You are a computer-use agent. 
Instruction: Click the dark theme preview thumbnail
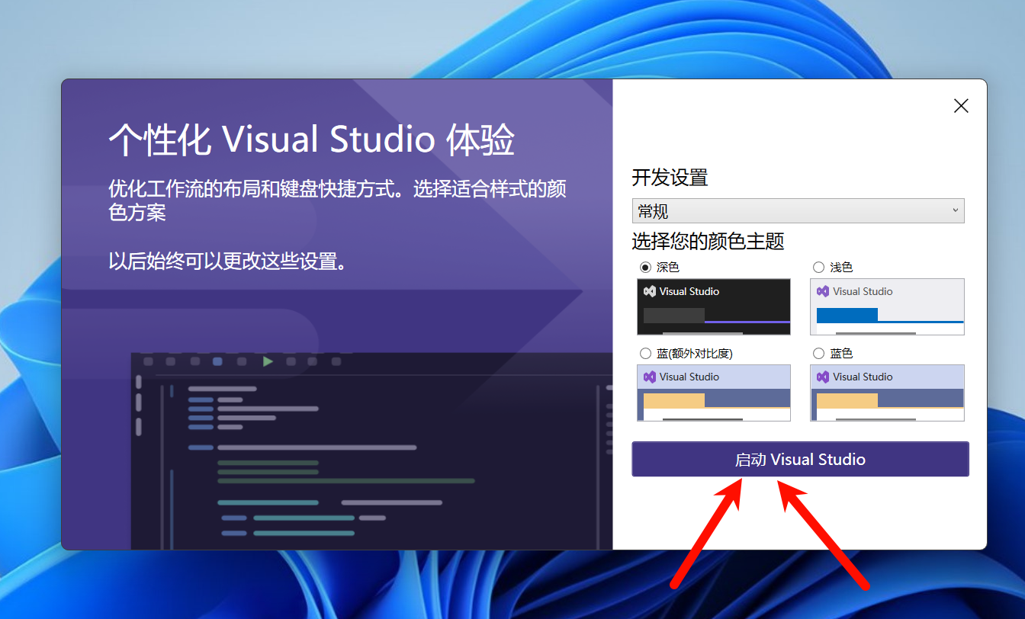(714, 306)
